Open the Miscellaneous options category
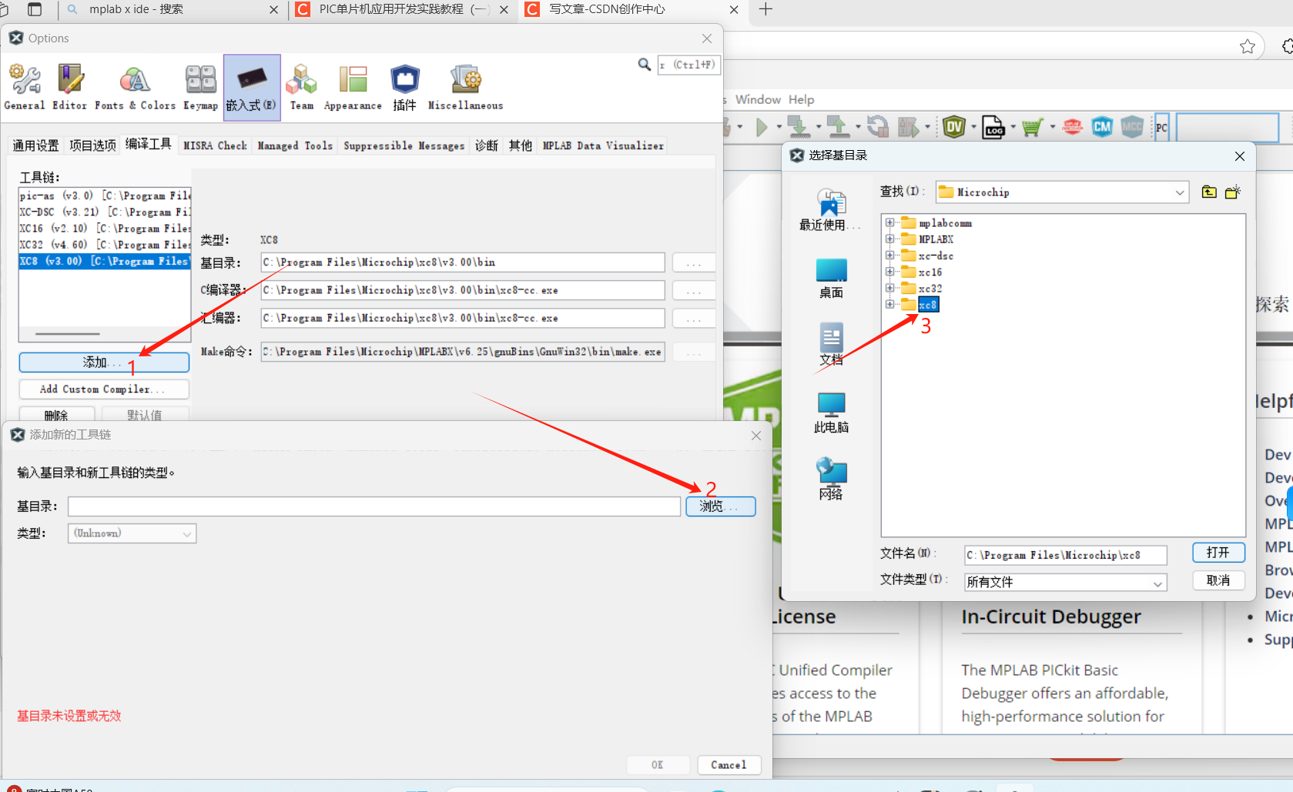The height and width of the screenshot is (792, 1293). (x=465, y=88)
